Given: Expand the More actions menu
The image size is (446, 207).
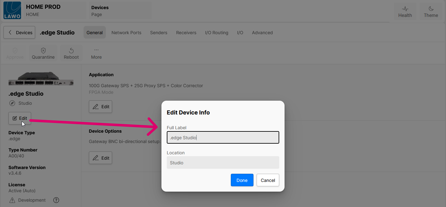Looking at the screenshot, I should [x=96, y=53].
